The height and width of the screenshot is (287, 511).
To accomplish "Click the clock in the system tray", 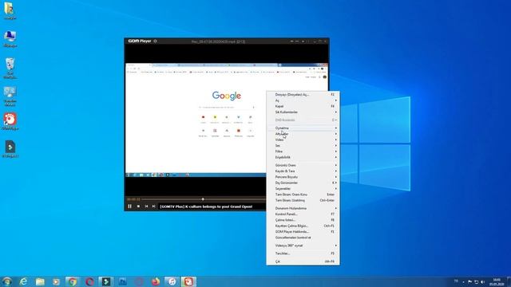I will 497,281.
